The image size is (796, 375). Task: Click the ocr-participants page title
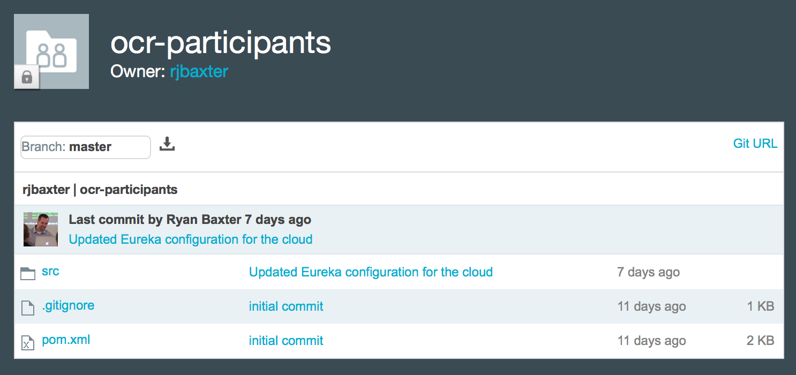tap(221, 43)
